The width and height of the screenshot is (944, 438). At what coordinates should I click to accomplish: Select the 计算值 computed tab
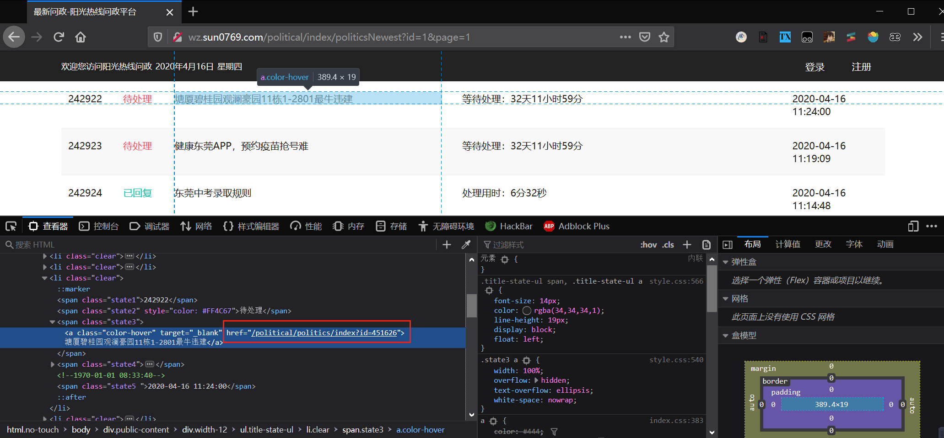788,244
